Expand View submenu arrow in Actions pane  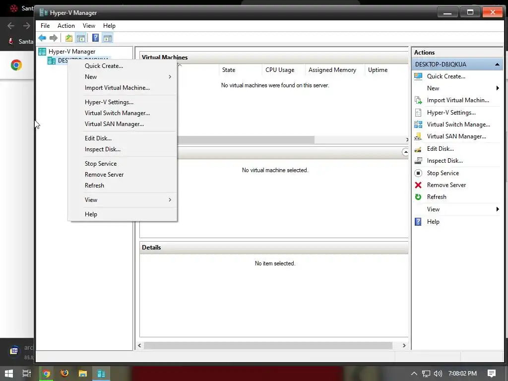point(498,209)
